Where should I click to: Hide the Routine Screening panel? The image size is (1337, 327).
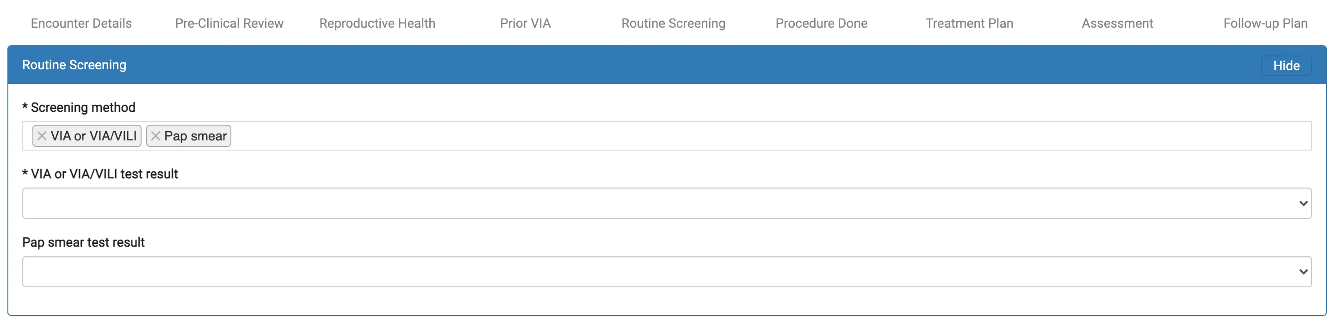1286,66
